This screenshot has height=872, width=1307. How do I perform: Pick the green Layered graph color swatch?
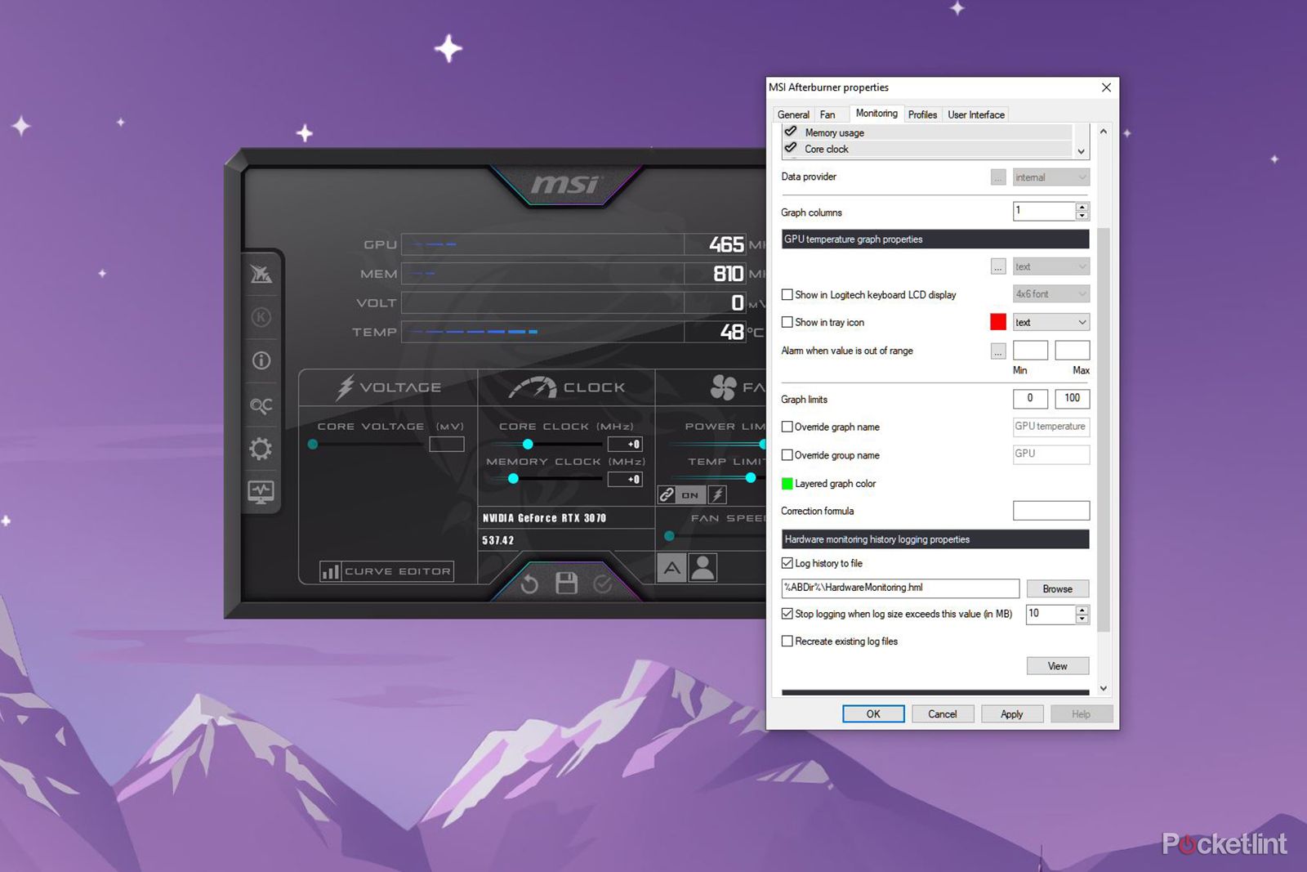click(x=787, y=484)
